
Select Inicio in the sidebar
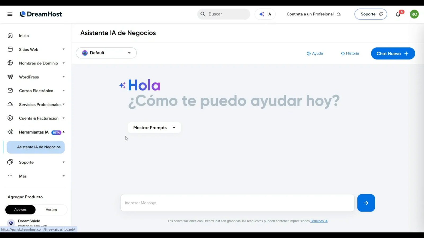pyautogui.click(x=24, y=35)
